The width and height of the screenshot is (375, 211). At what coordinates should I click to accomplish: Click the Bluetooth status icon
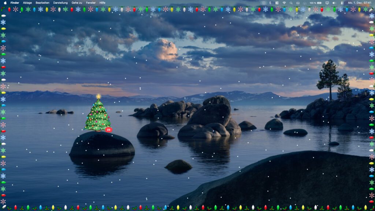[270, 3]
